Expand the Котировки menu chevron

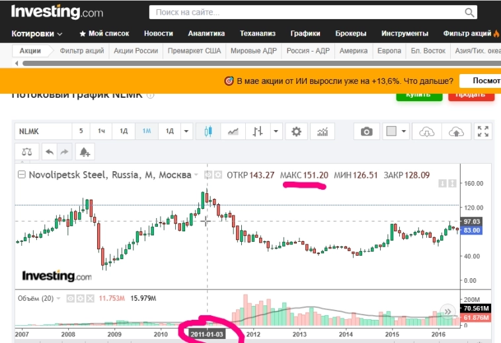59,34
